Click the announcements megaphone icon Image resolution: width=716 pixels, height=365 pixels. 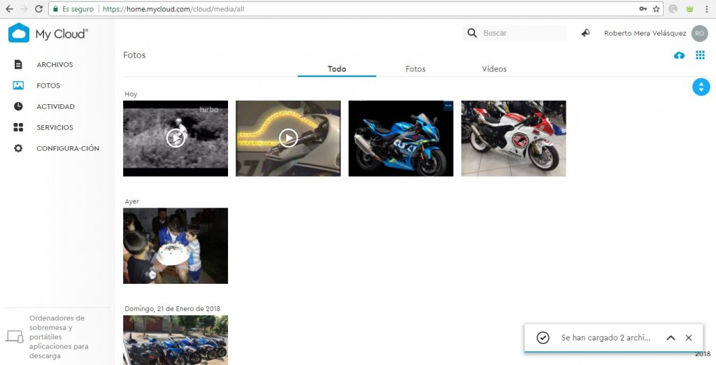[585, 33]
